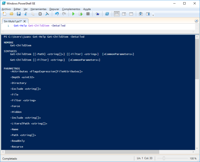Toggle Show Script Pane Maximized layout
The image size is (200, 162).
(x=131, y=14)
